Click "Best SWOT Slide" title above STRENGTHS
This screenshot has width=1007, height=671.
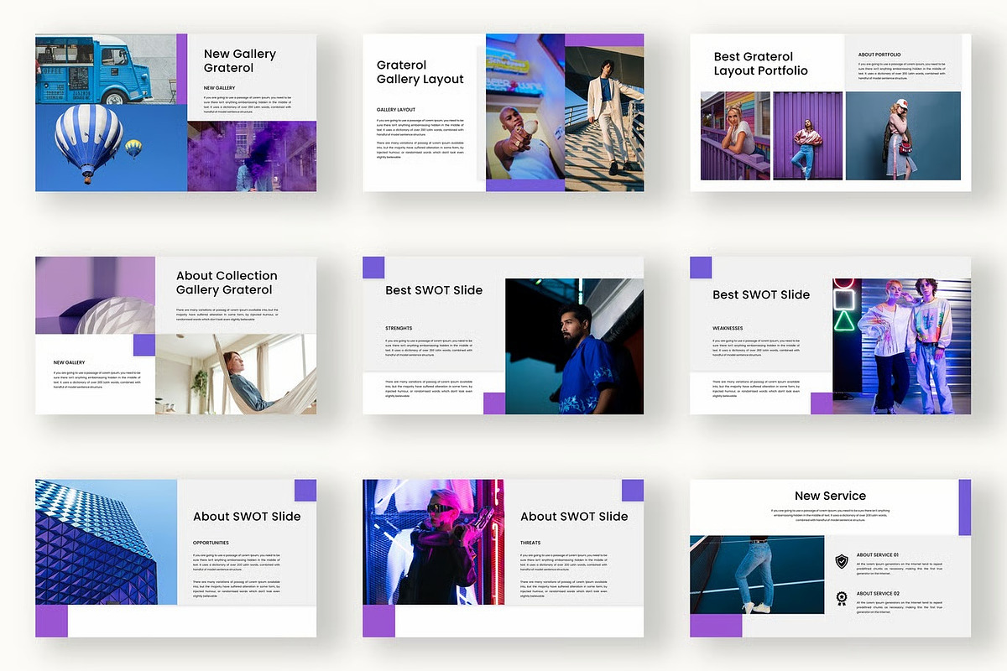coord(434,290)
